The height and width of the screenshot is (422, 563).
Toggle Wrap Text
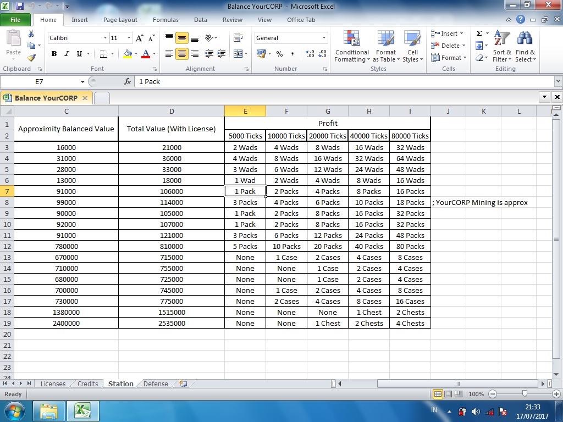(238, 38)
